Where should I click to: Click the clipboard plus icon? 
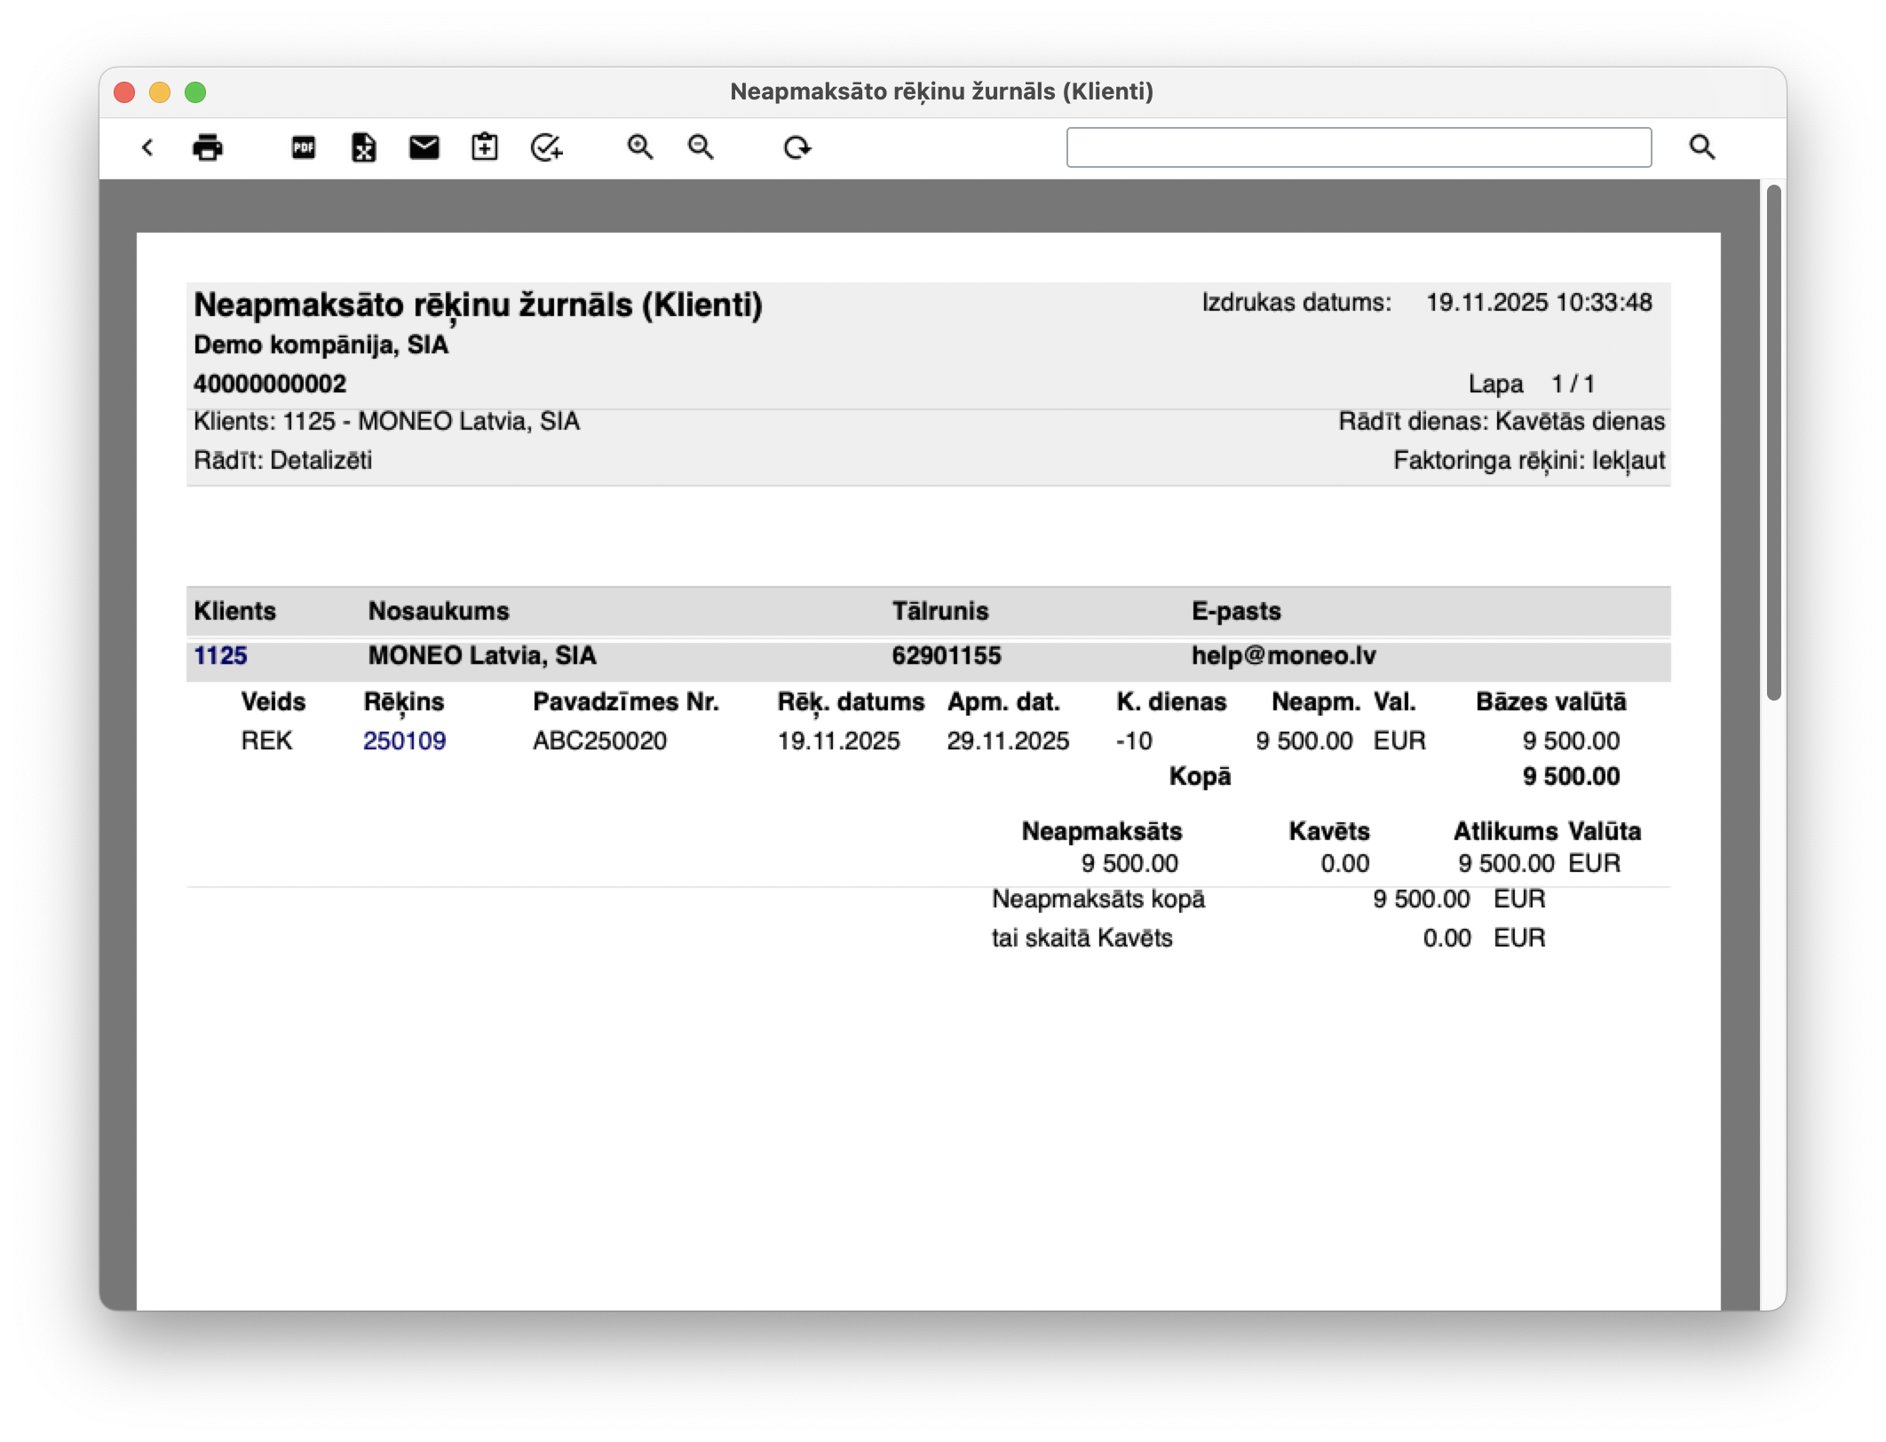tap(484, 147)
